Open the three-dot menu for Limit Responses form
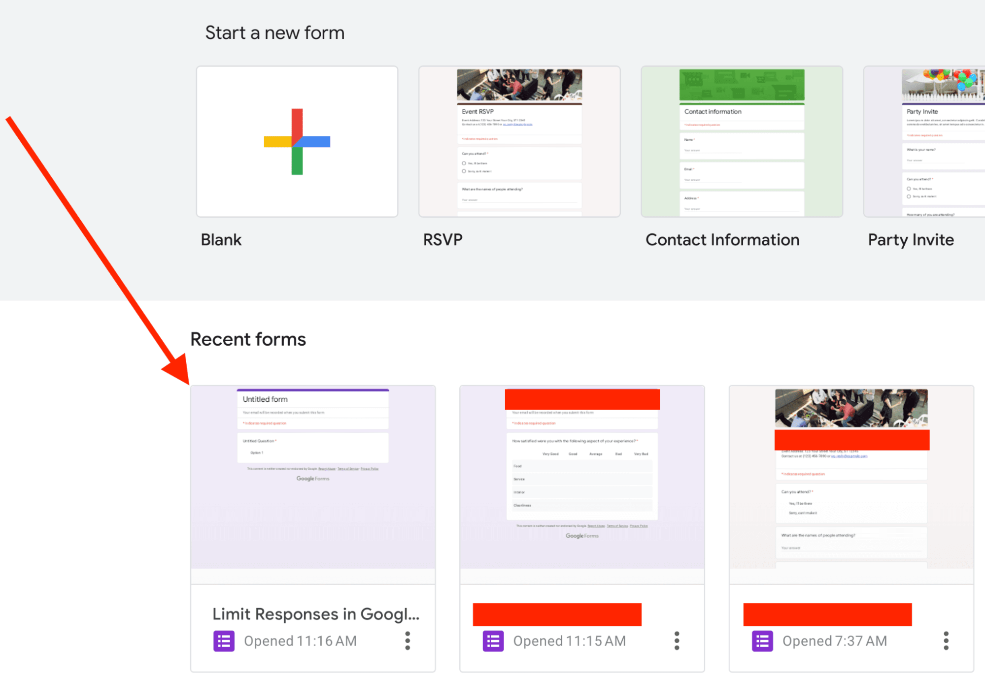Screen dimensions: 985x678 408,641
